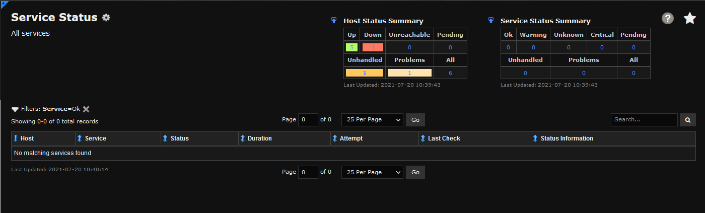Screen dimensions: 705x213
Task: Focus the Search text field
Action: (644, 120)
